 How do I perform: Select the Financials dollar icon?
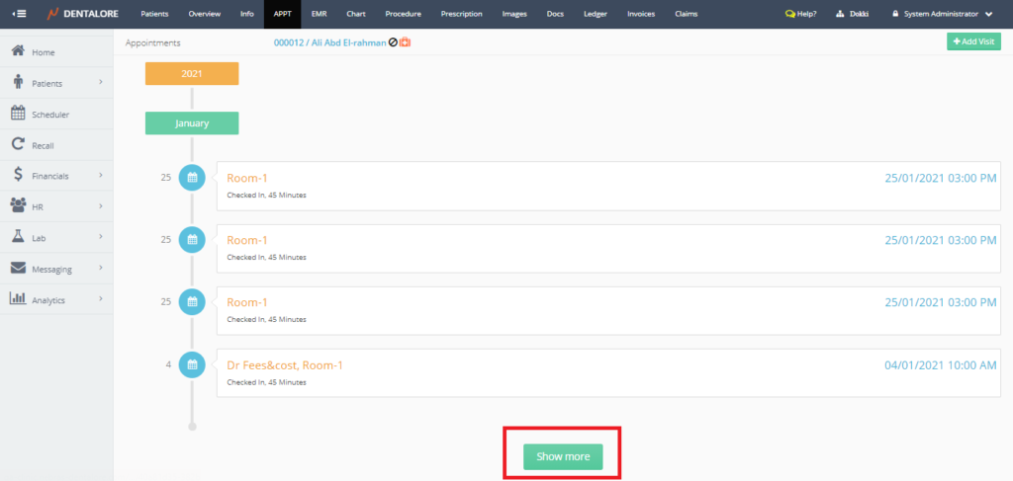[18, 175]
